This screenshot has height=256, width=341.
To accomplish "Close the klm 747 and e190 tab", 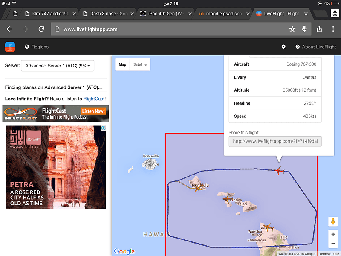I will (x=74, y=14).
